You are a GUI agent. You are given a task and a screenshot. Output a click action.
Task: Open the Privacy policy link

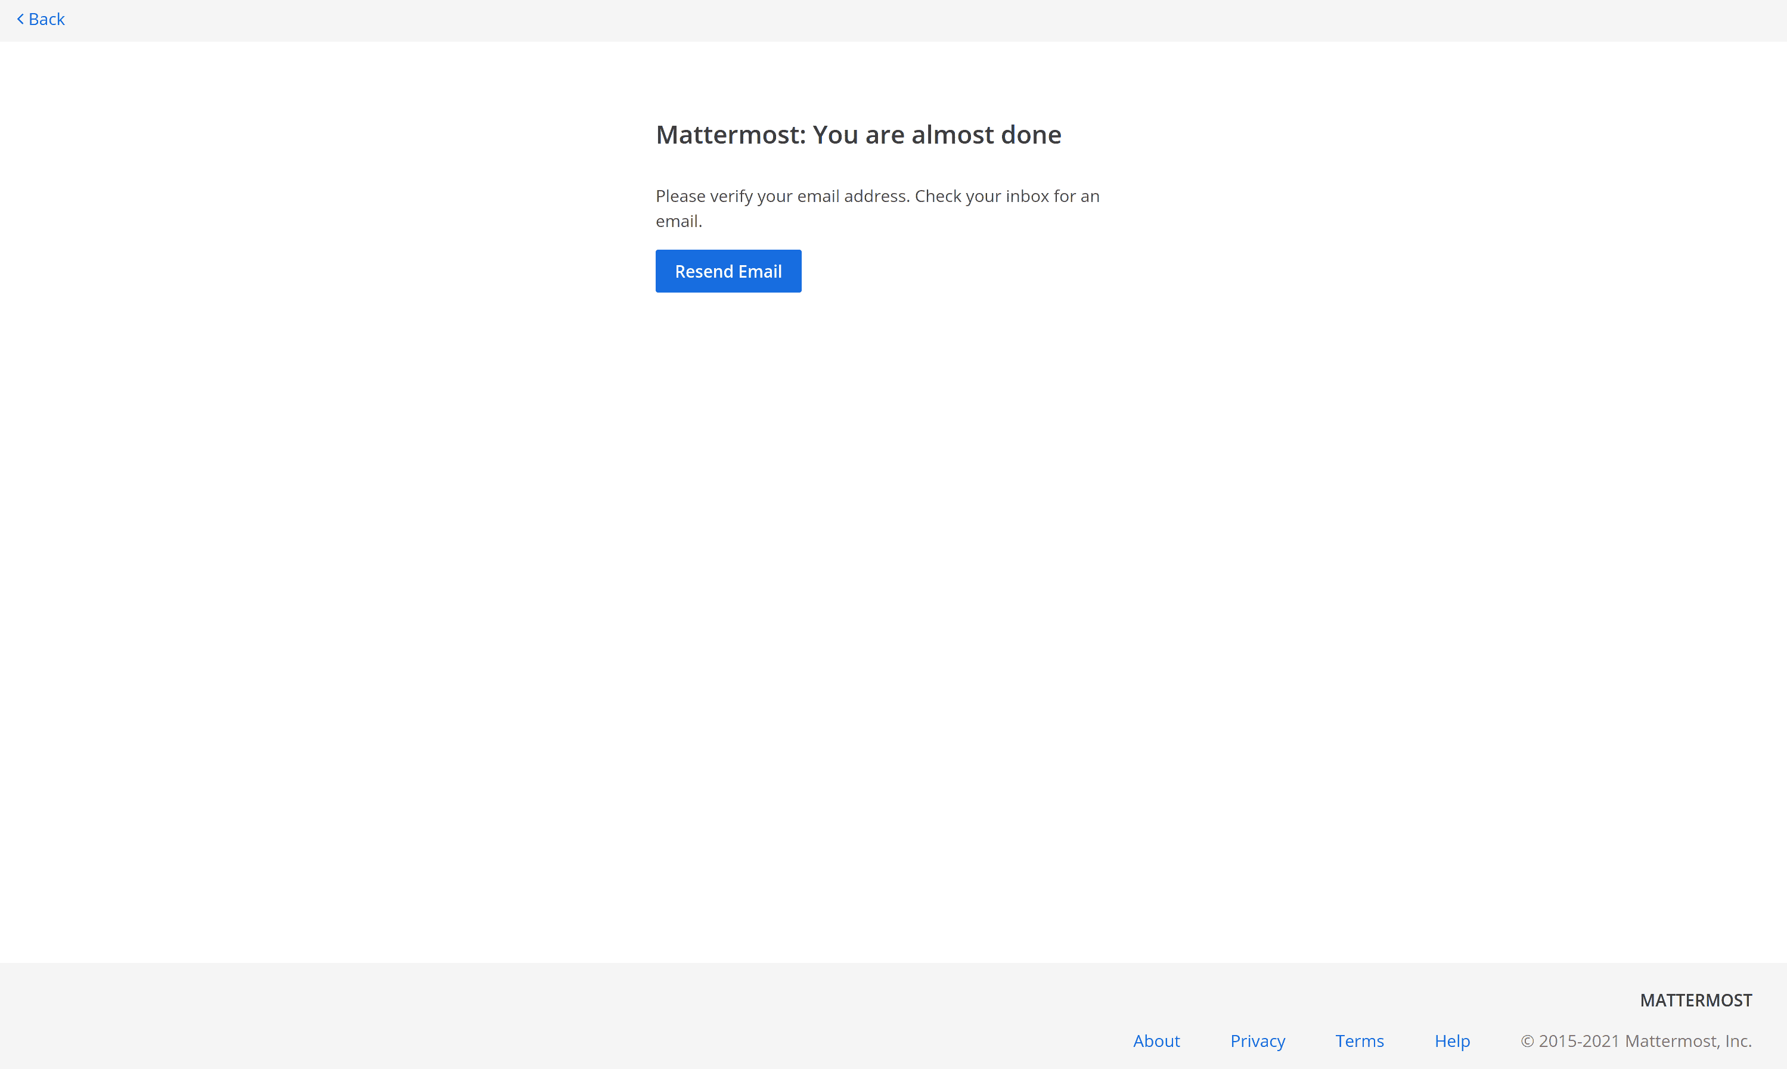(1257, 1040)
